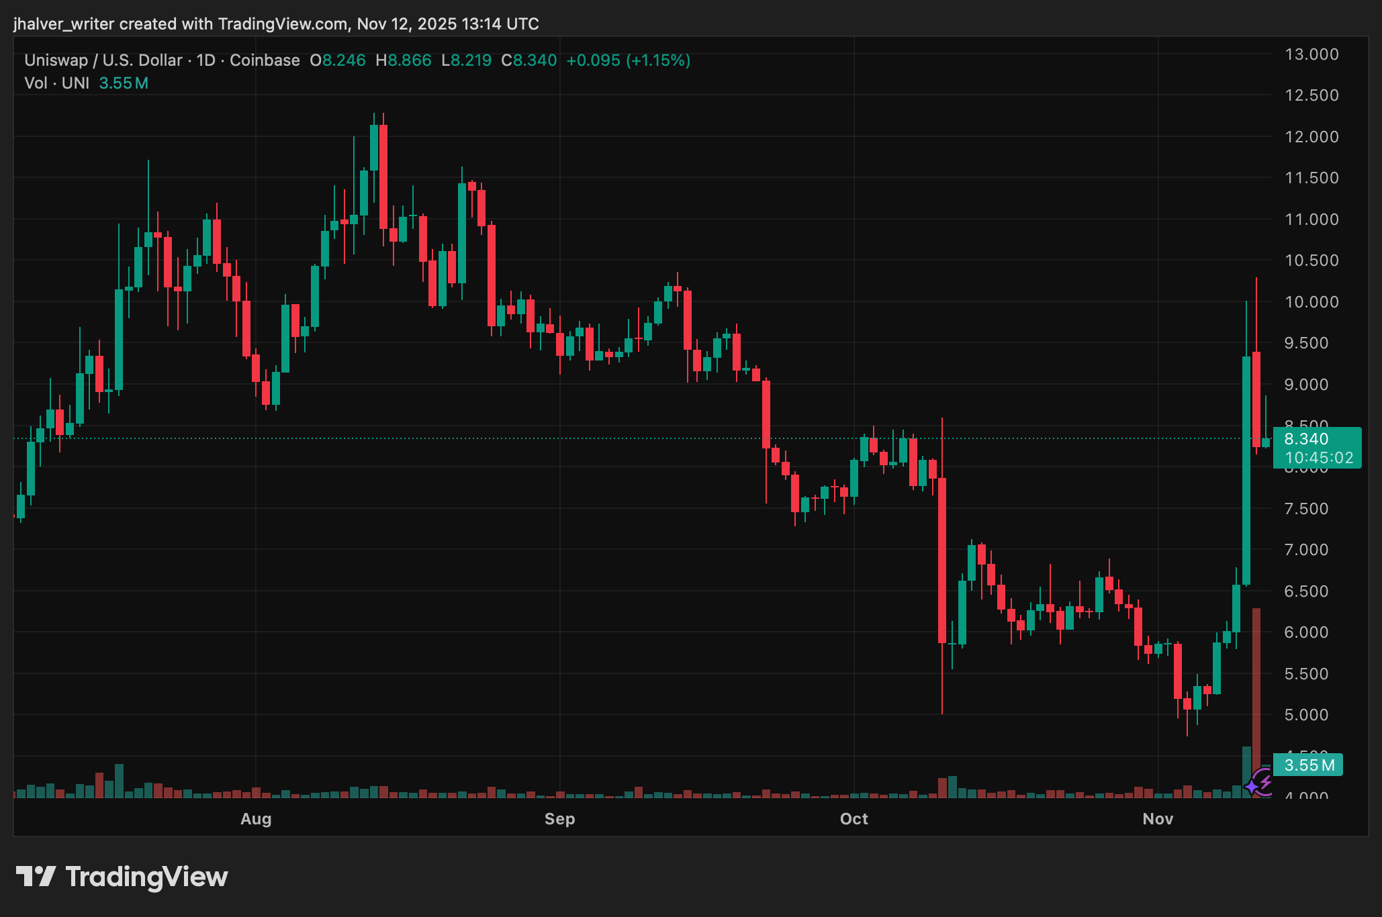Click the TradingView wordmark text
The height and width of the screenshot is (917, 1382).
coord(146,877)
